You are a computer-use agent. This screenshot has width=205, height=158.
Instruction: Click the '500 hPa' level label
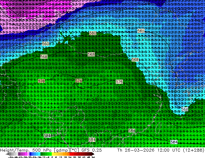coord(42,150)
